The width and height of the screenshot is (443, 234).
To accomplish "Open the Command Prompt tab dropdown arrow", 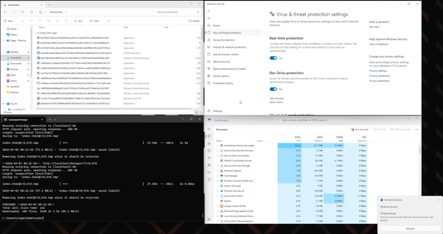I will 55,119.
